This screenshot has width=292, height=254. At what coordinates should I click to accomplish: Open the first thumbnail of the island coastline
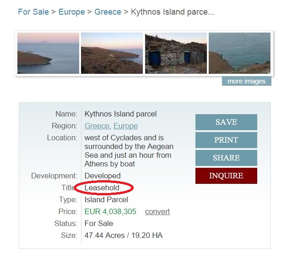pyautogui.click(x=48, y=53)
